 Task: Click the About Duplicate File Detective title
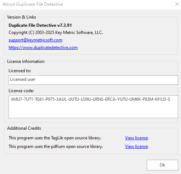[x=33, y=4]
